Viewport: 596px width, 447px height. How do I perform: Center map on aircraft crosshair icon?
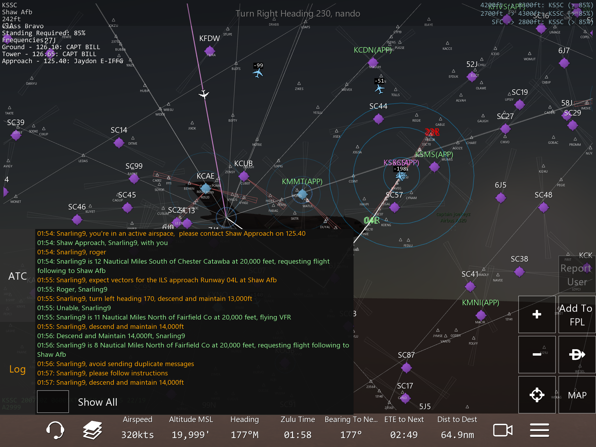coord(537,395)
